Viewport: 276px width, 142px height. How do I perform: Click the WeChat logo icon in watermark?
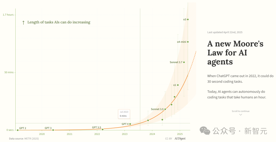(x=205, y=131)
